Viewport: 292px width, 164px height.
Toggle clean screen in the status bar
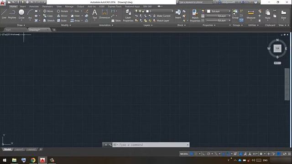click(x=285, y=154)
